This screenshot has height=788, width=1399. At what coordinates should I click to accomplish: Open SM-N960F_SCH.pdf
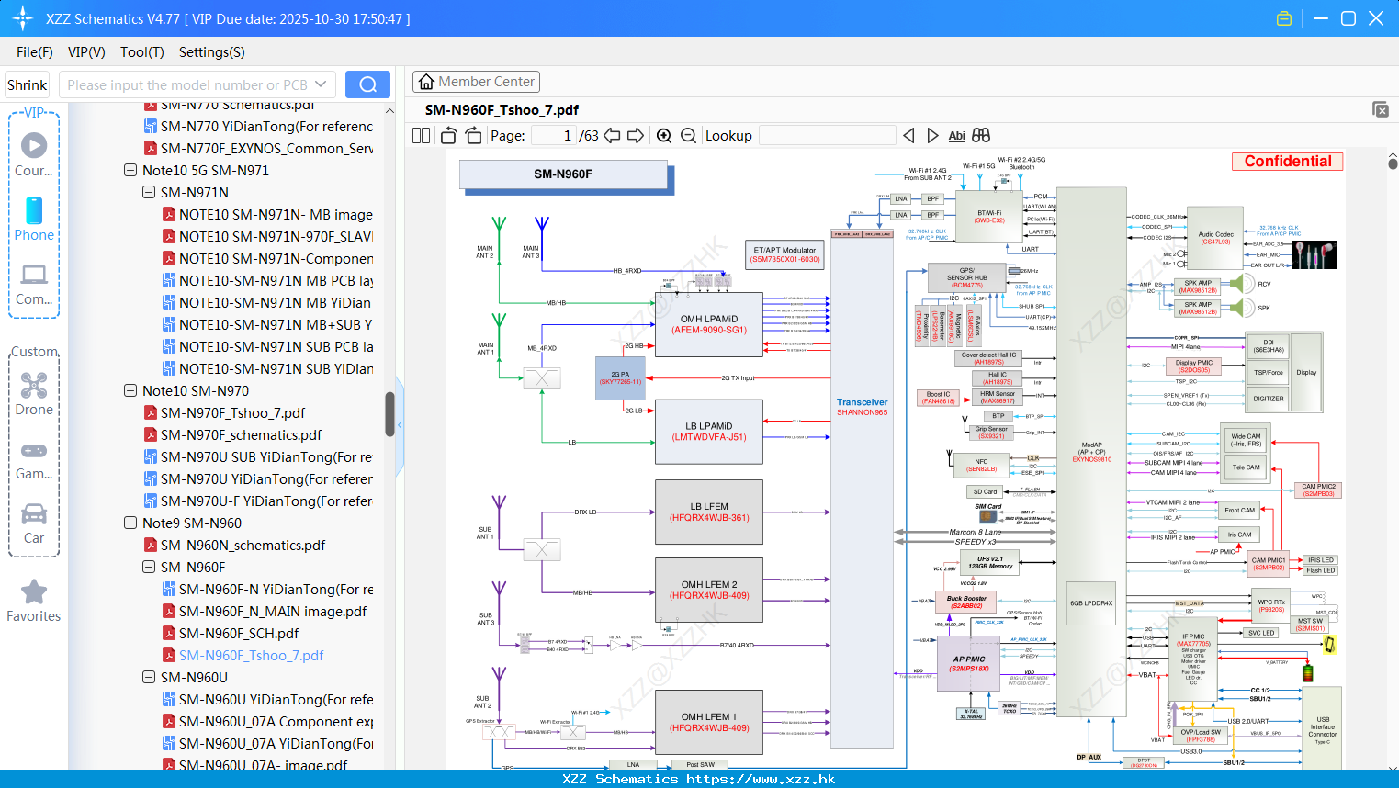pos(239,633)
